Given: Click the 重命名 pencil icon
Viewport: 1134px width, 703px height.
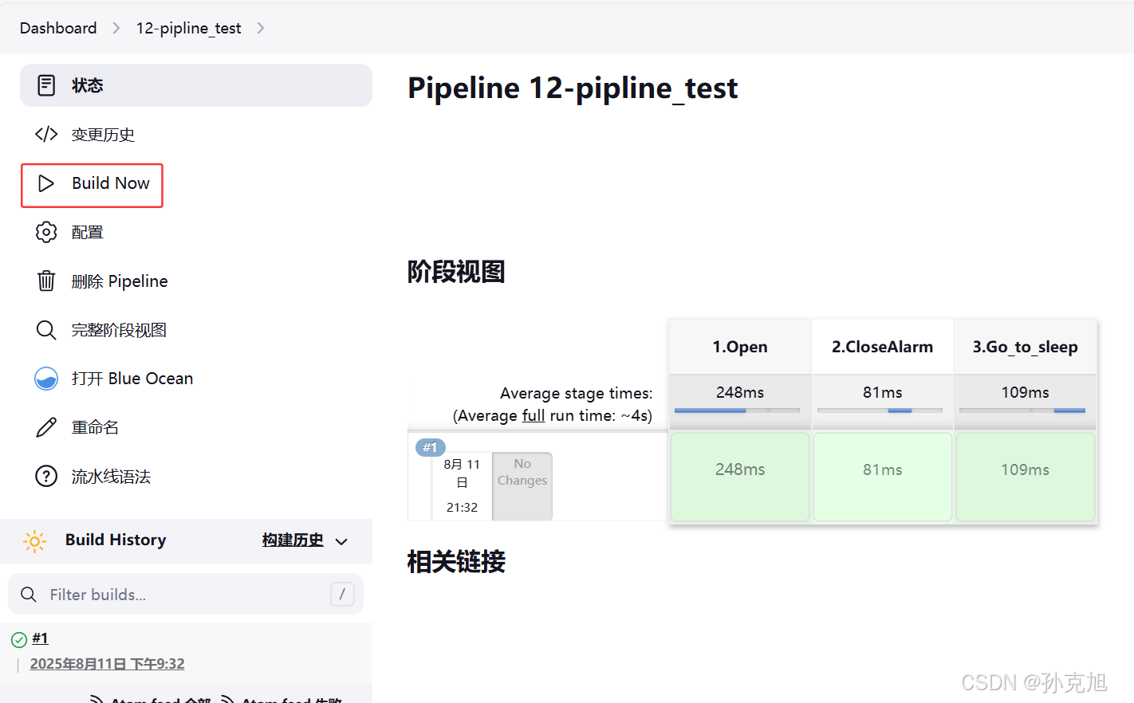Looking at the screenshot, I should click(x=46, y=427).
